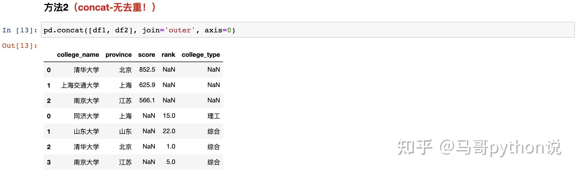Click the rank value 15.0
576x173 pixels.
point(169,116)
